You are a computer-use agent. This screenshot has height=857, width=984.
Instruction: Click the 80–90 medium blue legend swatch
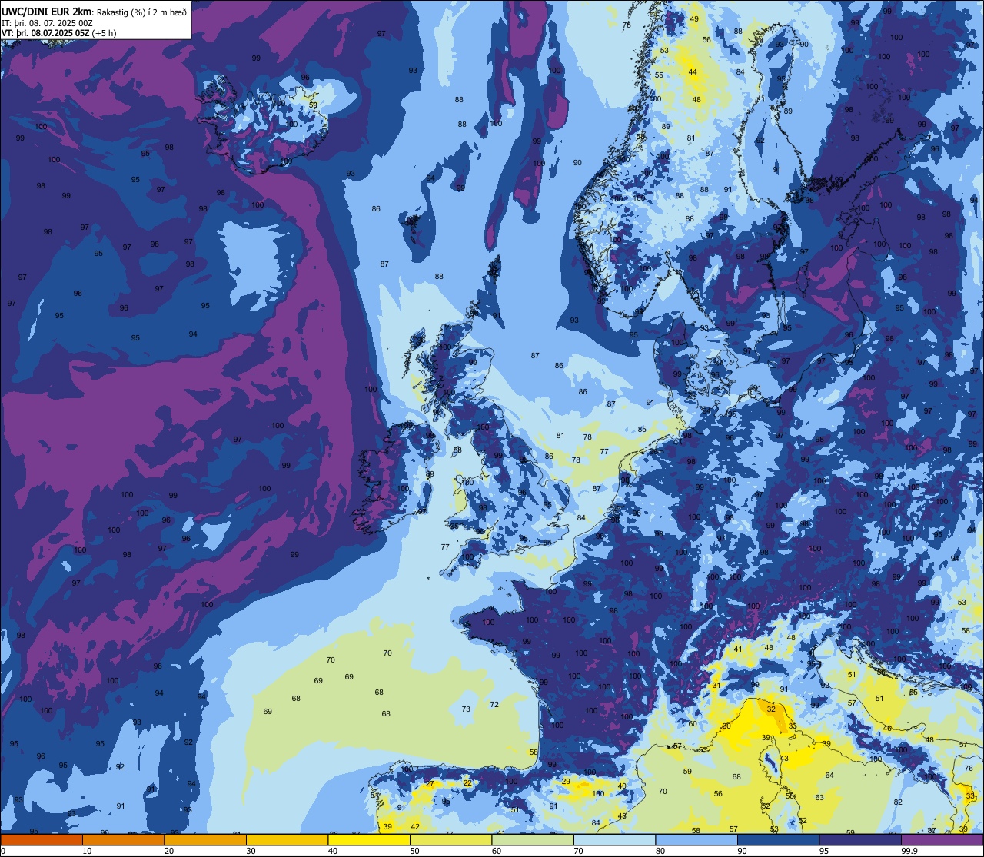coord(696,840)
